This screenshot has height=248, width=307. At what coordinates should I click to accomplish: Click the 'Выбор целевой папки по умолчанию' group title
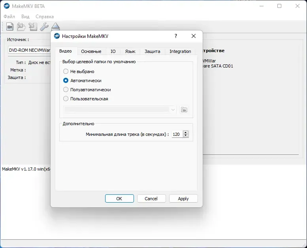(99, 62)
